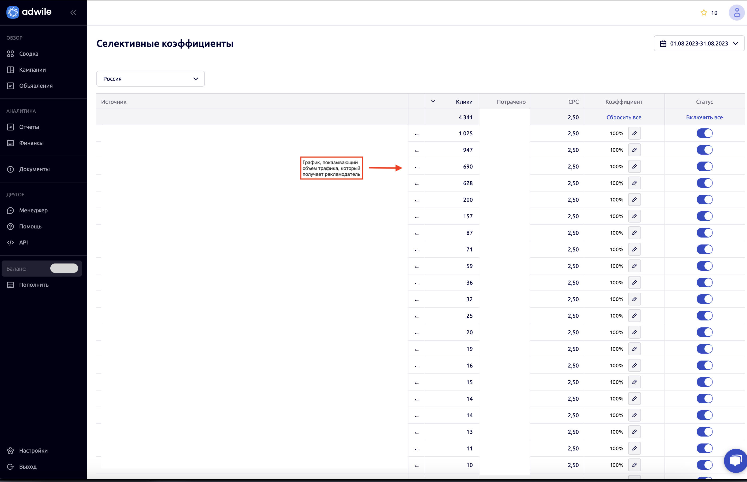The image size is (747, 482).
Task: Open Документы page
Action: coord(34,169)
